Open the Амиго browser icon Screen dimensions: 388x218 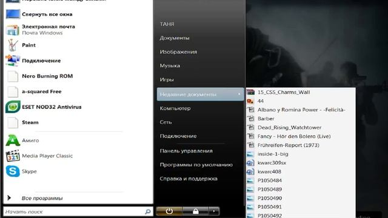[13, 140]
